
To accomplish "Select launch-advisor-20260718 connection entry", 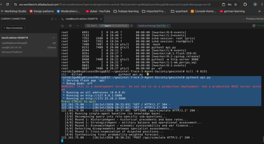I will (x=28, y=45).
